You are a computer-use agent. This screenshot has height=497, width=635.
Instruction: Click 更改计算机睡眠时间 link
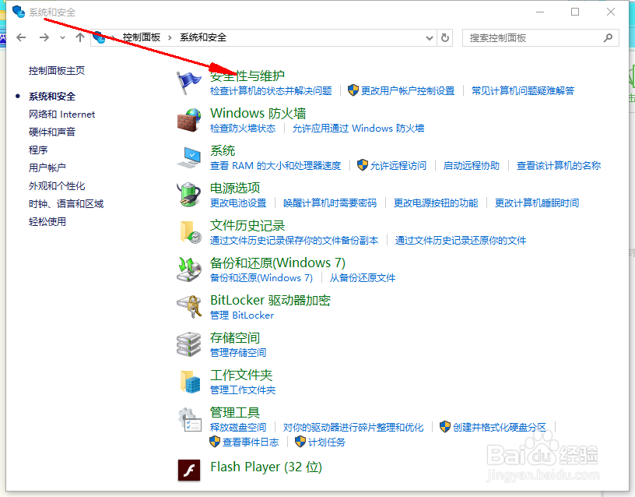click(537, 203)
